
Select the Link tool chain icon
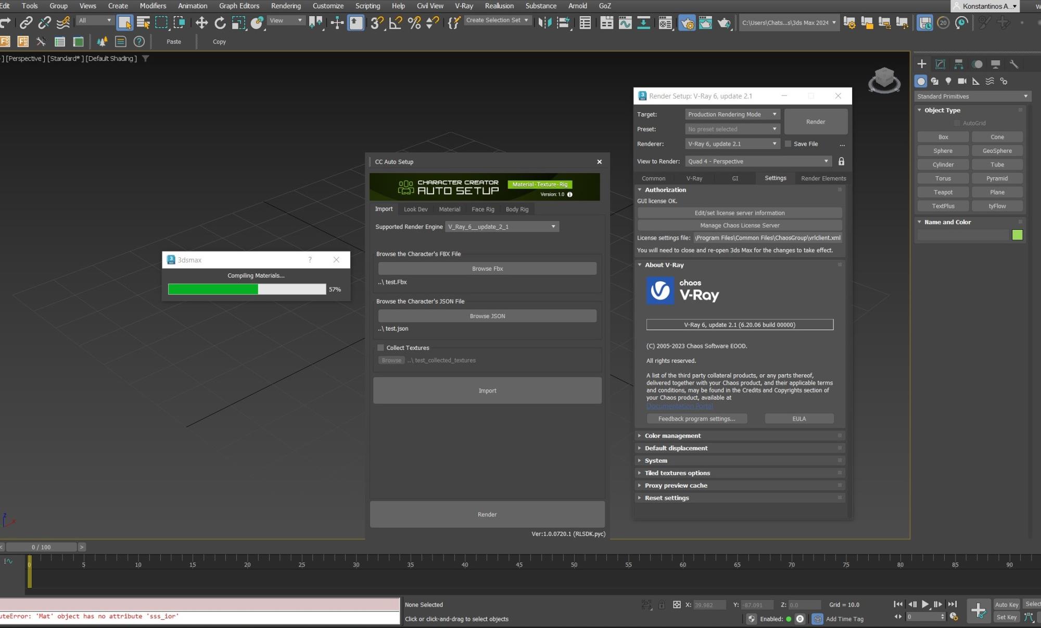coord(26,22)
